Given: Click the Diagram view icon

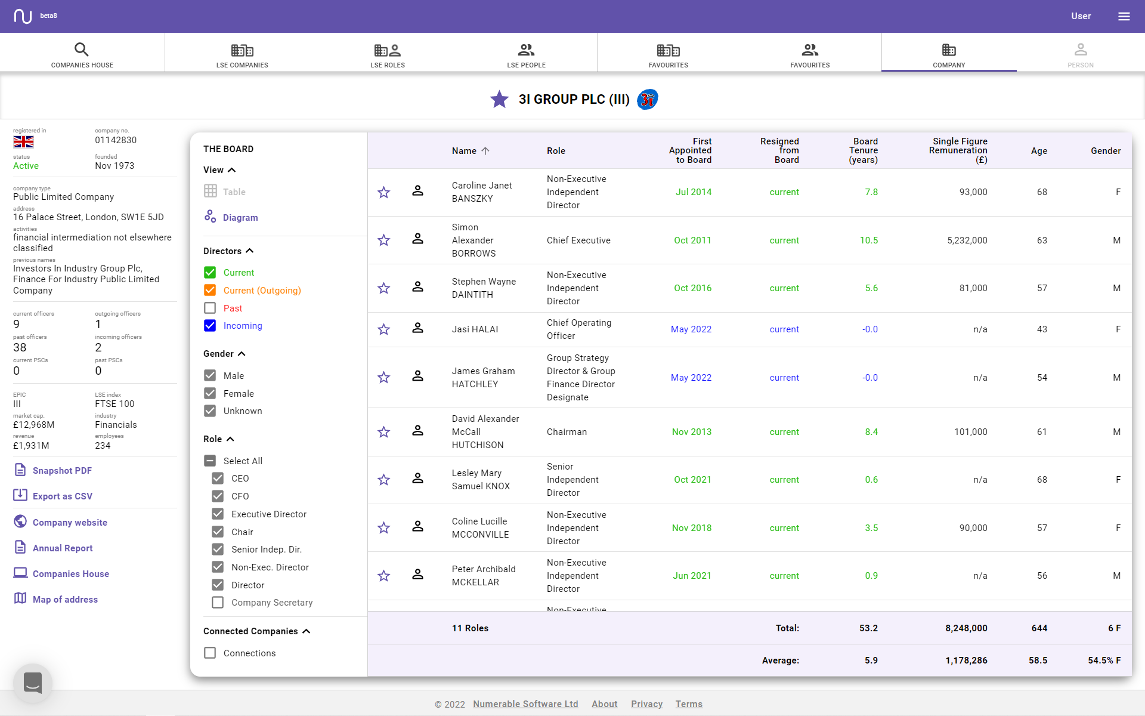Looking at the screenshot, I should (210, 217).
